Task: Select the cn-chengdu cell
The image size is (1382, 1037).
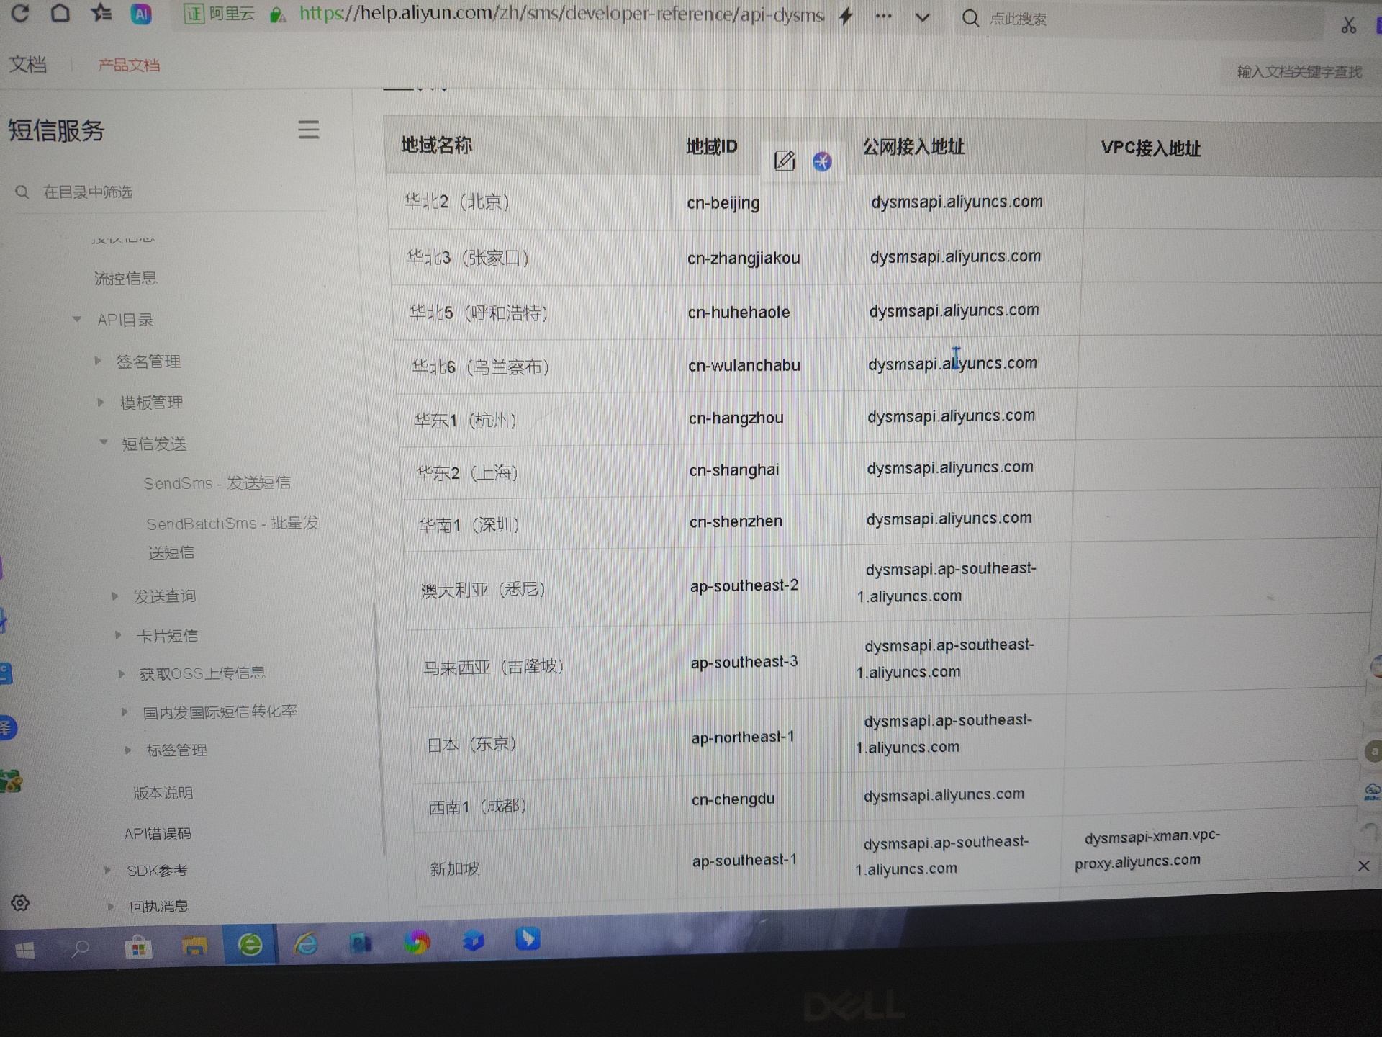Action: (x=733, y=799)
